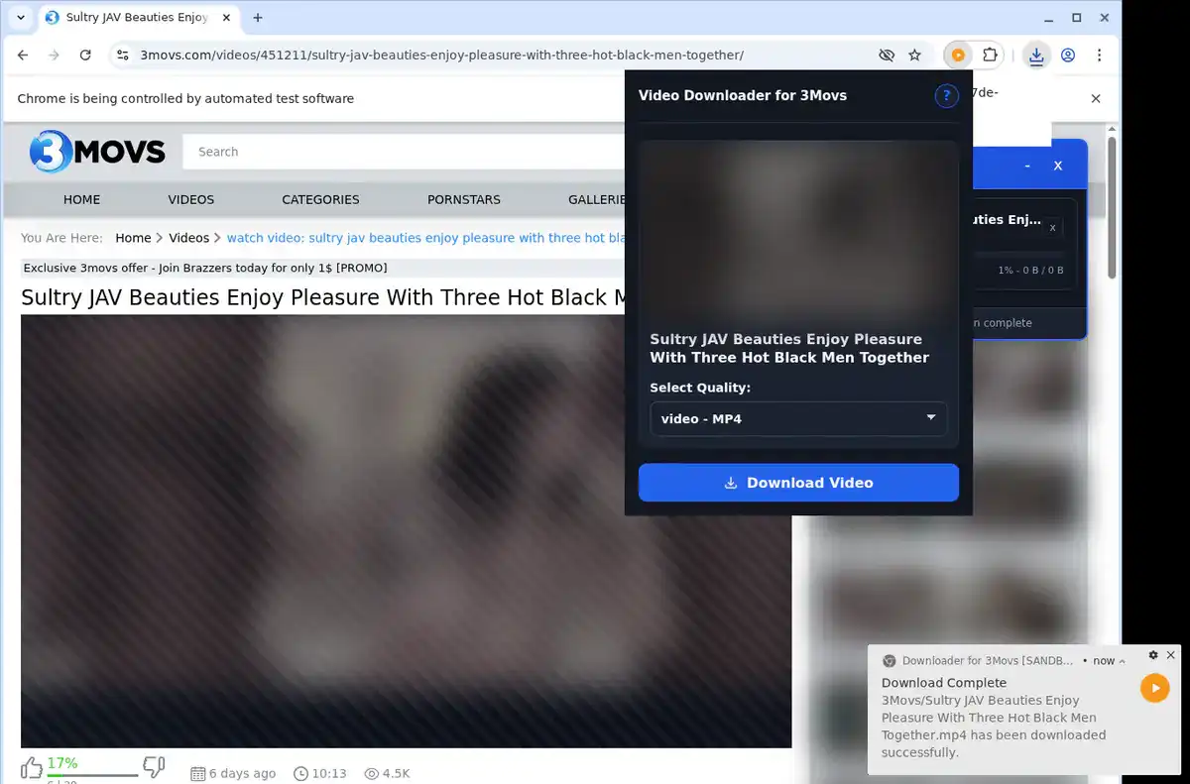This screenshot has width=1190, height=784.
Task: Click the 3MOVS site logo
Action: click(97, 152)
